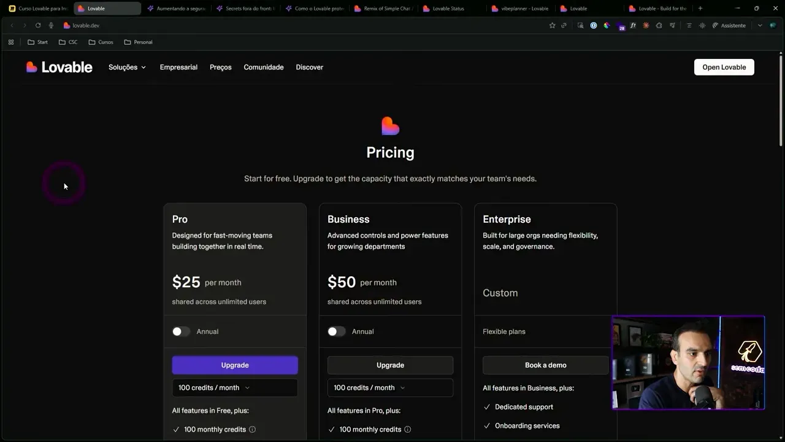Click the vertical bars icon near Assistente
Screen dimensions: 785x442
tap(705, 25)
